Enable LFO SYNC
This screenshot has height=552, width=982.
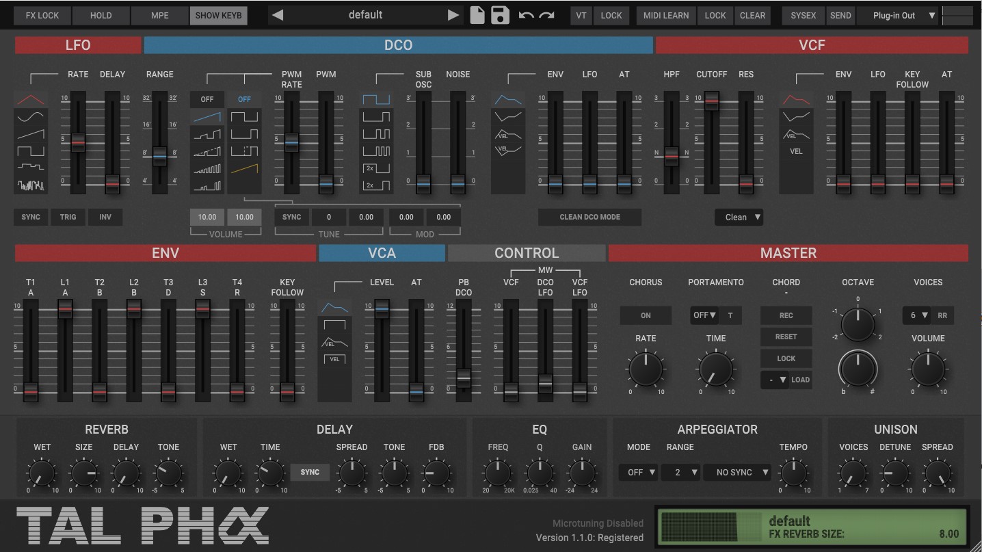point(31,218)
